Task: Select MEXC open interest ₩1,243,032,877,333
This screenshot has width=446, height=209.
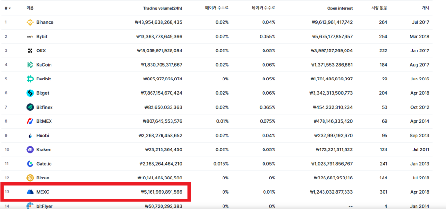Action: tap(332, 192)
